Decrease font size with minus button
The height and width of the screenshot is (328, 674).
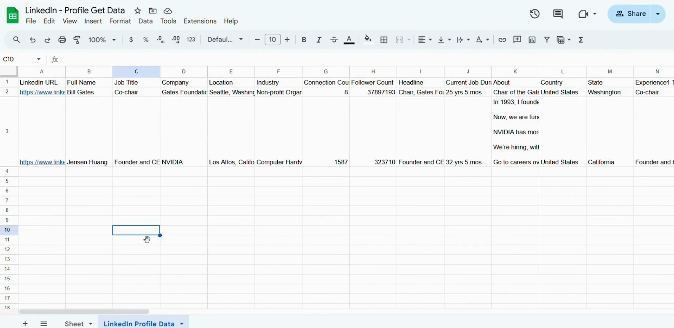tap(257, 40)
